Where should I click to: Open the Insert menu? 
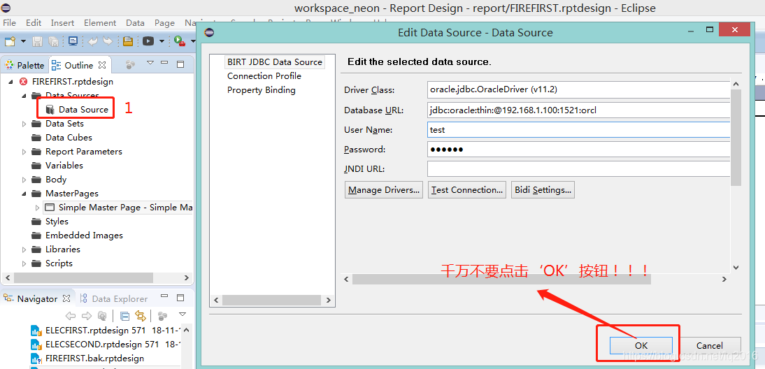click(x=62, y=23)
